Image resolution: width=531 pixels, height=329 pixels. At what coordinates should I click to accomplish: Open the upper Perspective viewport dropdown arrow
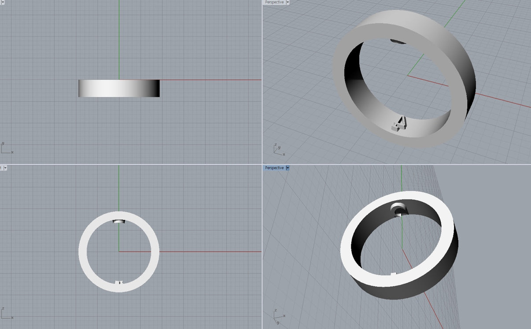click(288, 2)
